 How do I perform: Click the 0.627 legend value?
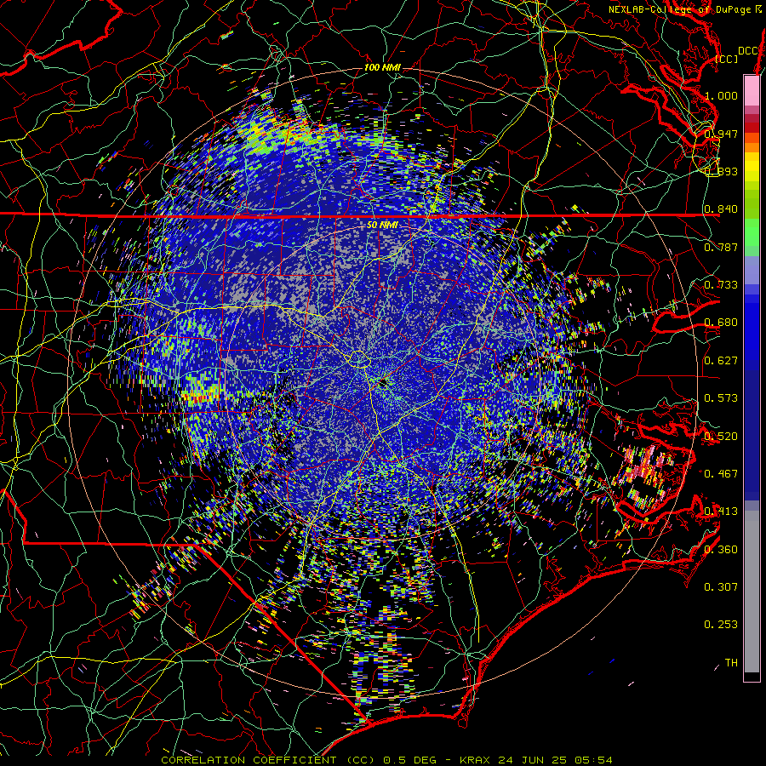[721, 361]
